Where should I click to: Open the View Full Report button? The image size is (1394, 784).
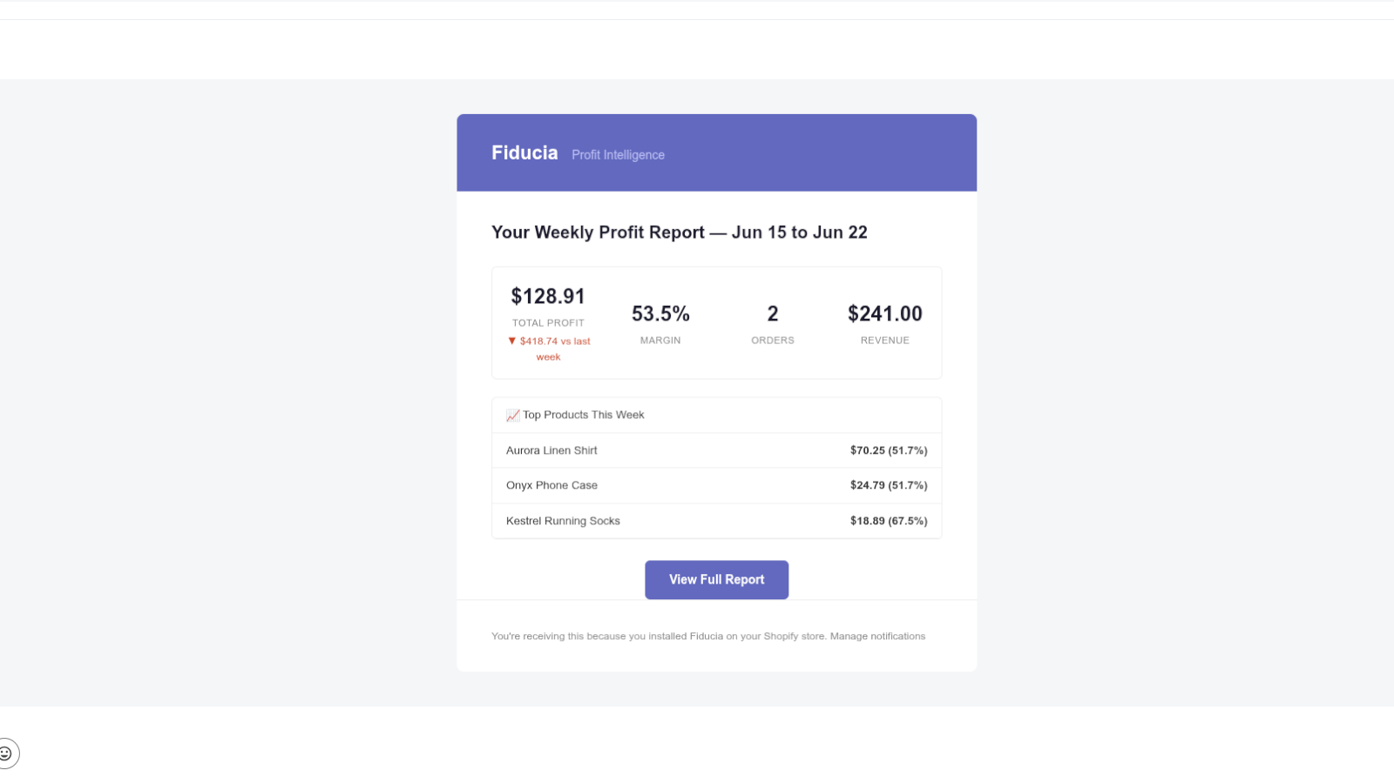pos(716,579)
